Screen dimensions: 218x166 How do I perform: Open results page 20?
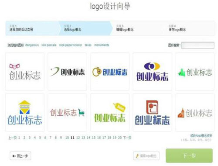[120, 138]
